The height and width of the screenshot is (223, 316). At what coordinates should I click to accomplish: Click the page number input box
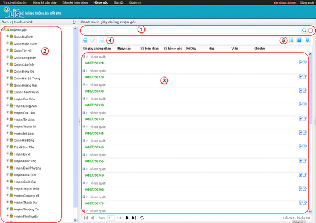tap(111, 218)
